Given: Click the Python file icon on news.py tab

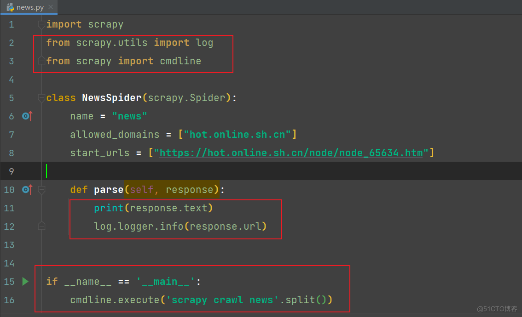Looking at the screenshot, I should click(x=10, y=7).
